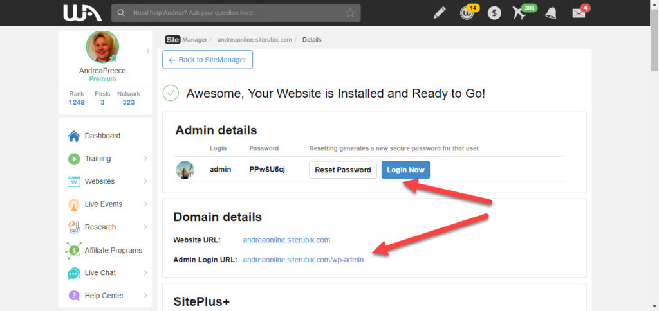The width and height of the screenshot is (659, 311).
Task: Select Websites menu item label
Action: tap(100, 182)
